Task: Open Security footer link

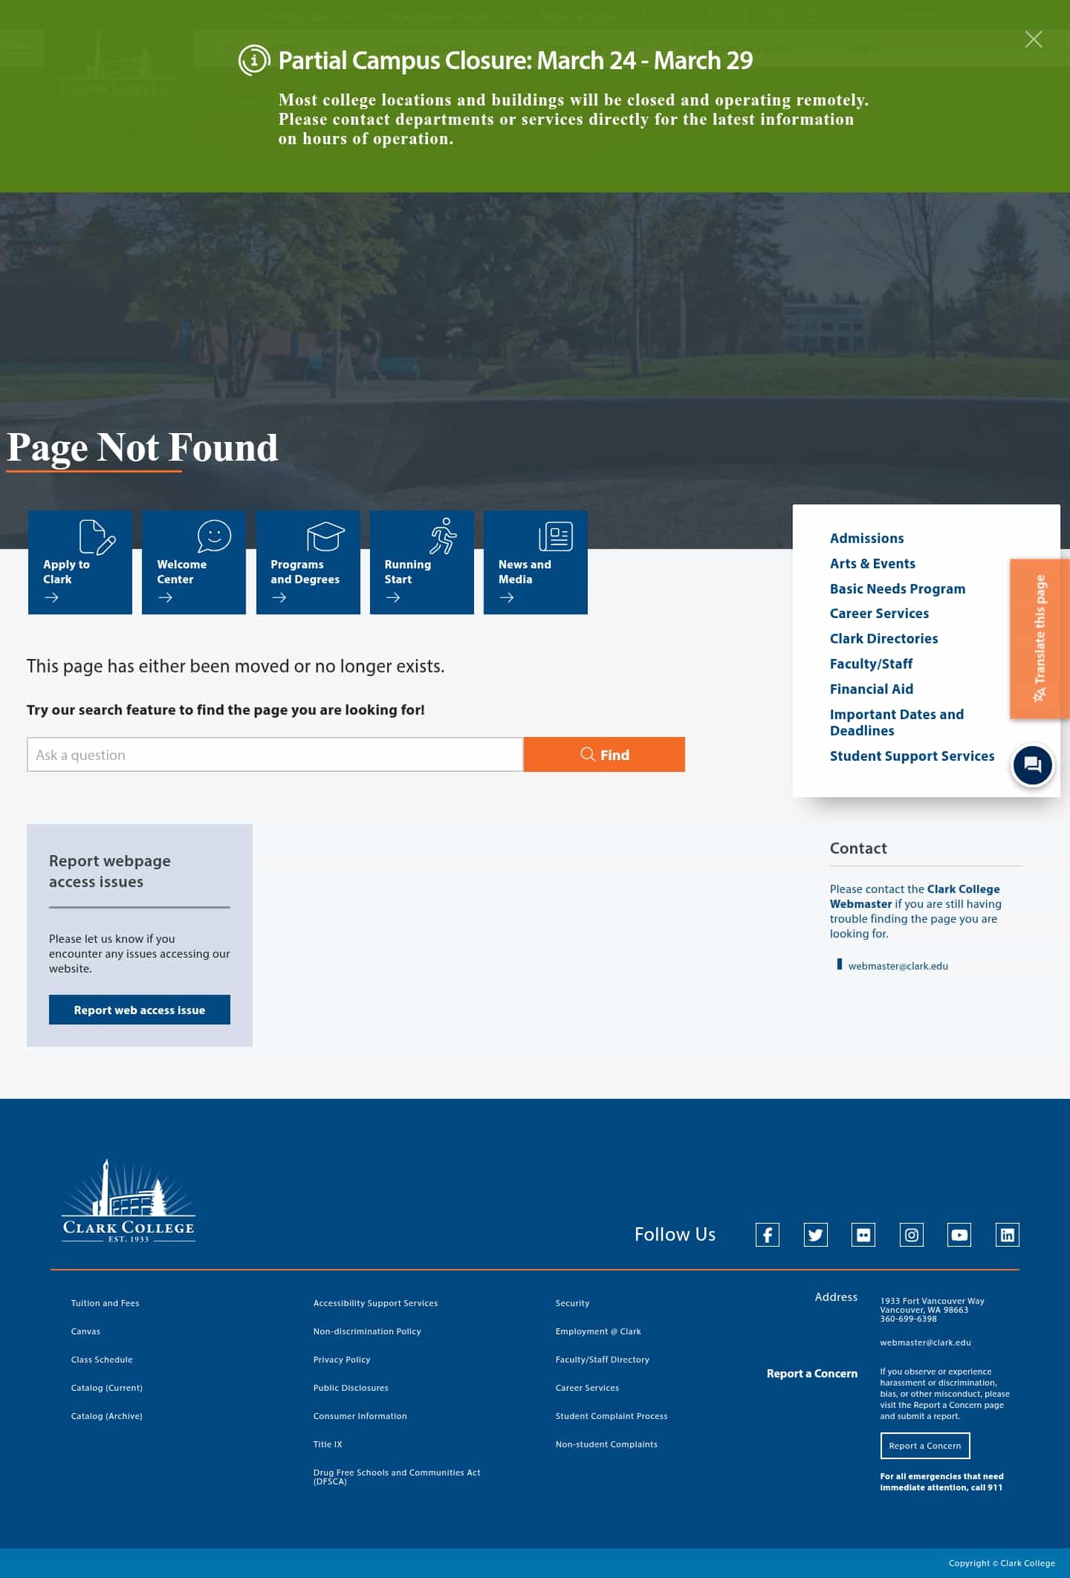Action: pos(572,1303)
